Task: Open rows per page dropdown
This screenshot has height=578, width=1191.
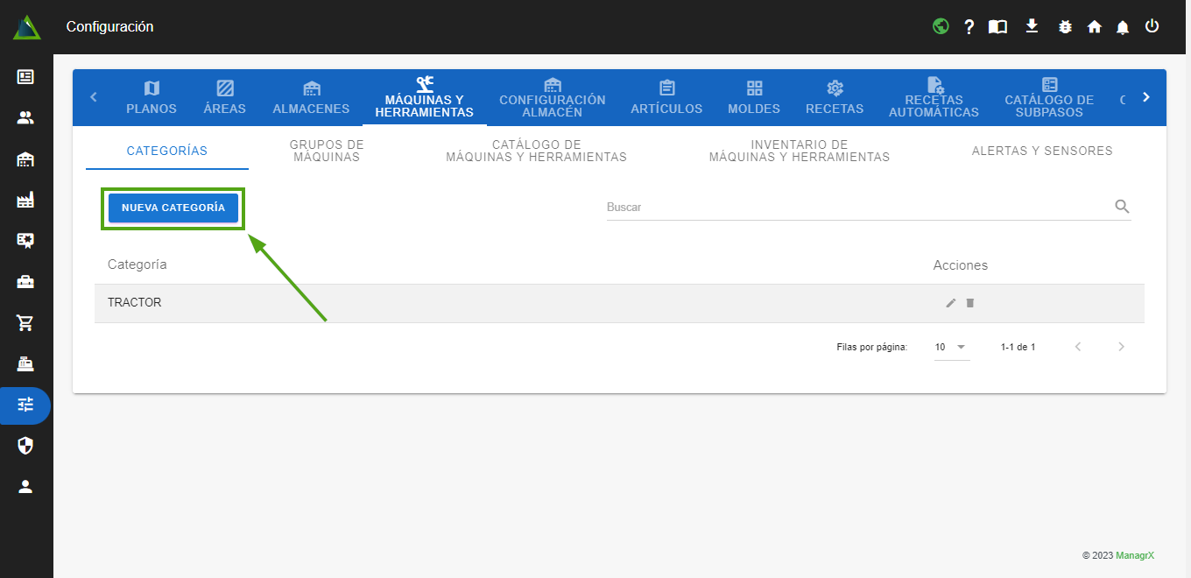Action: click(x=951, y=347)
